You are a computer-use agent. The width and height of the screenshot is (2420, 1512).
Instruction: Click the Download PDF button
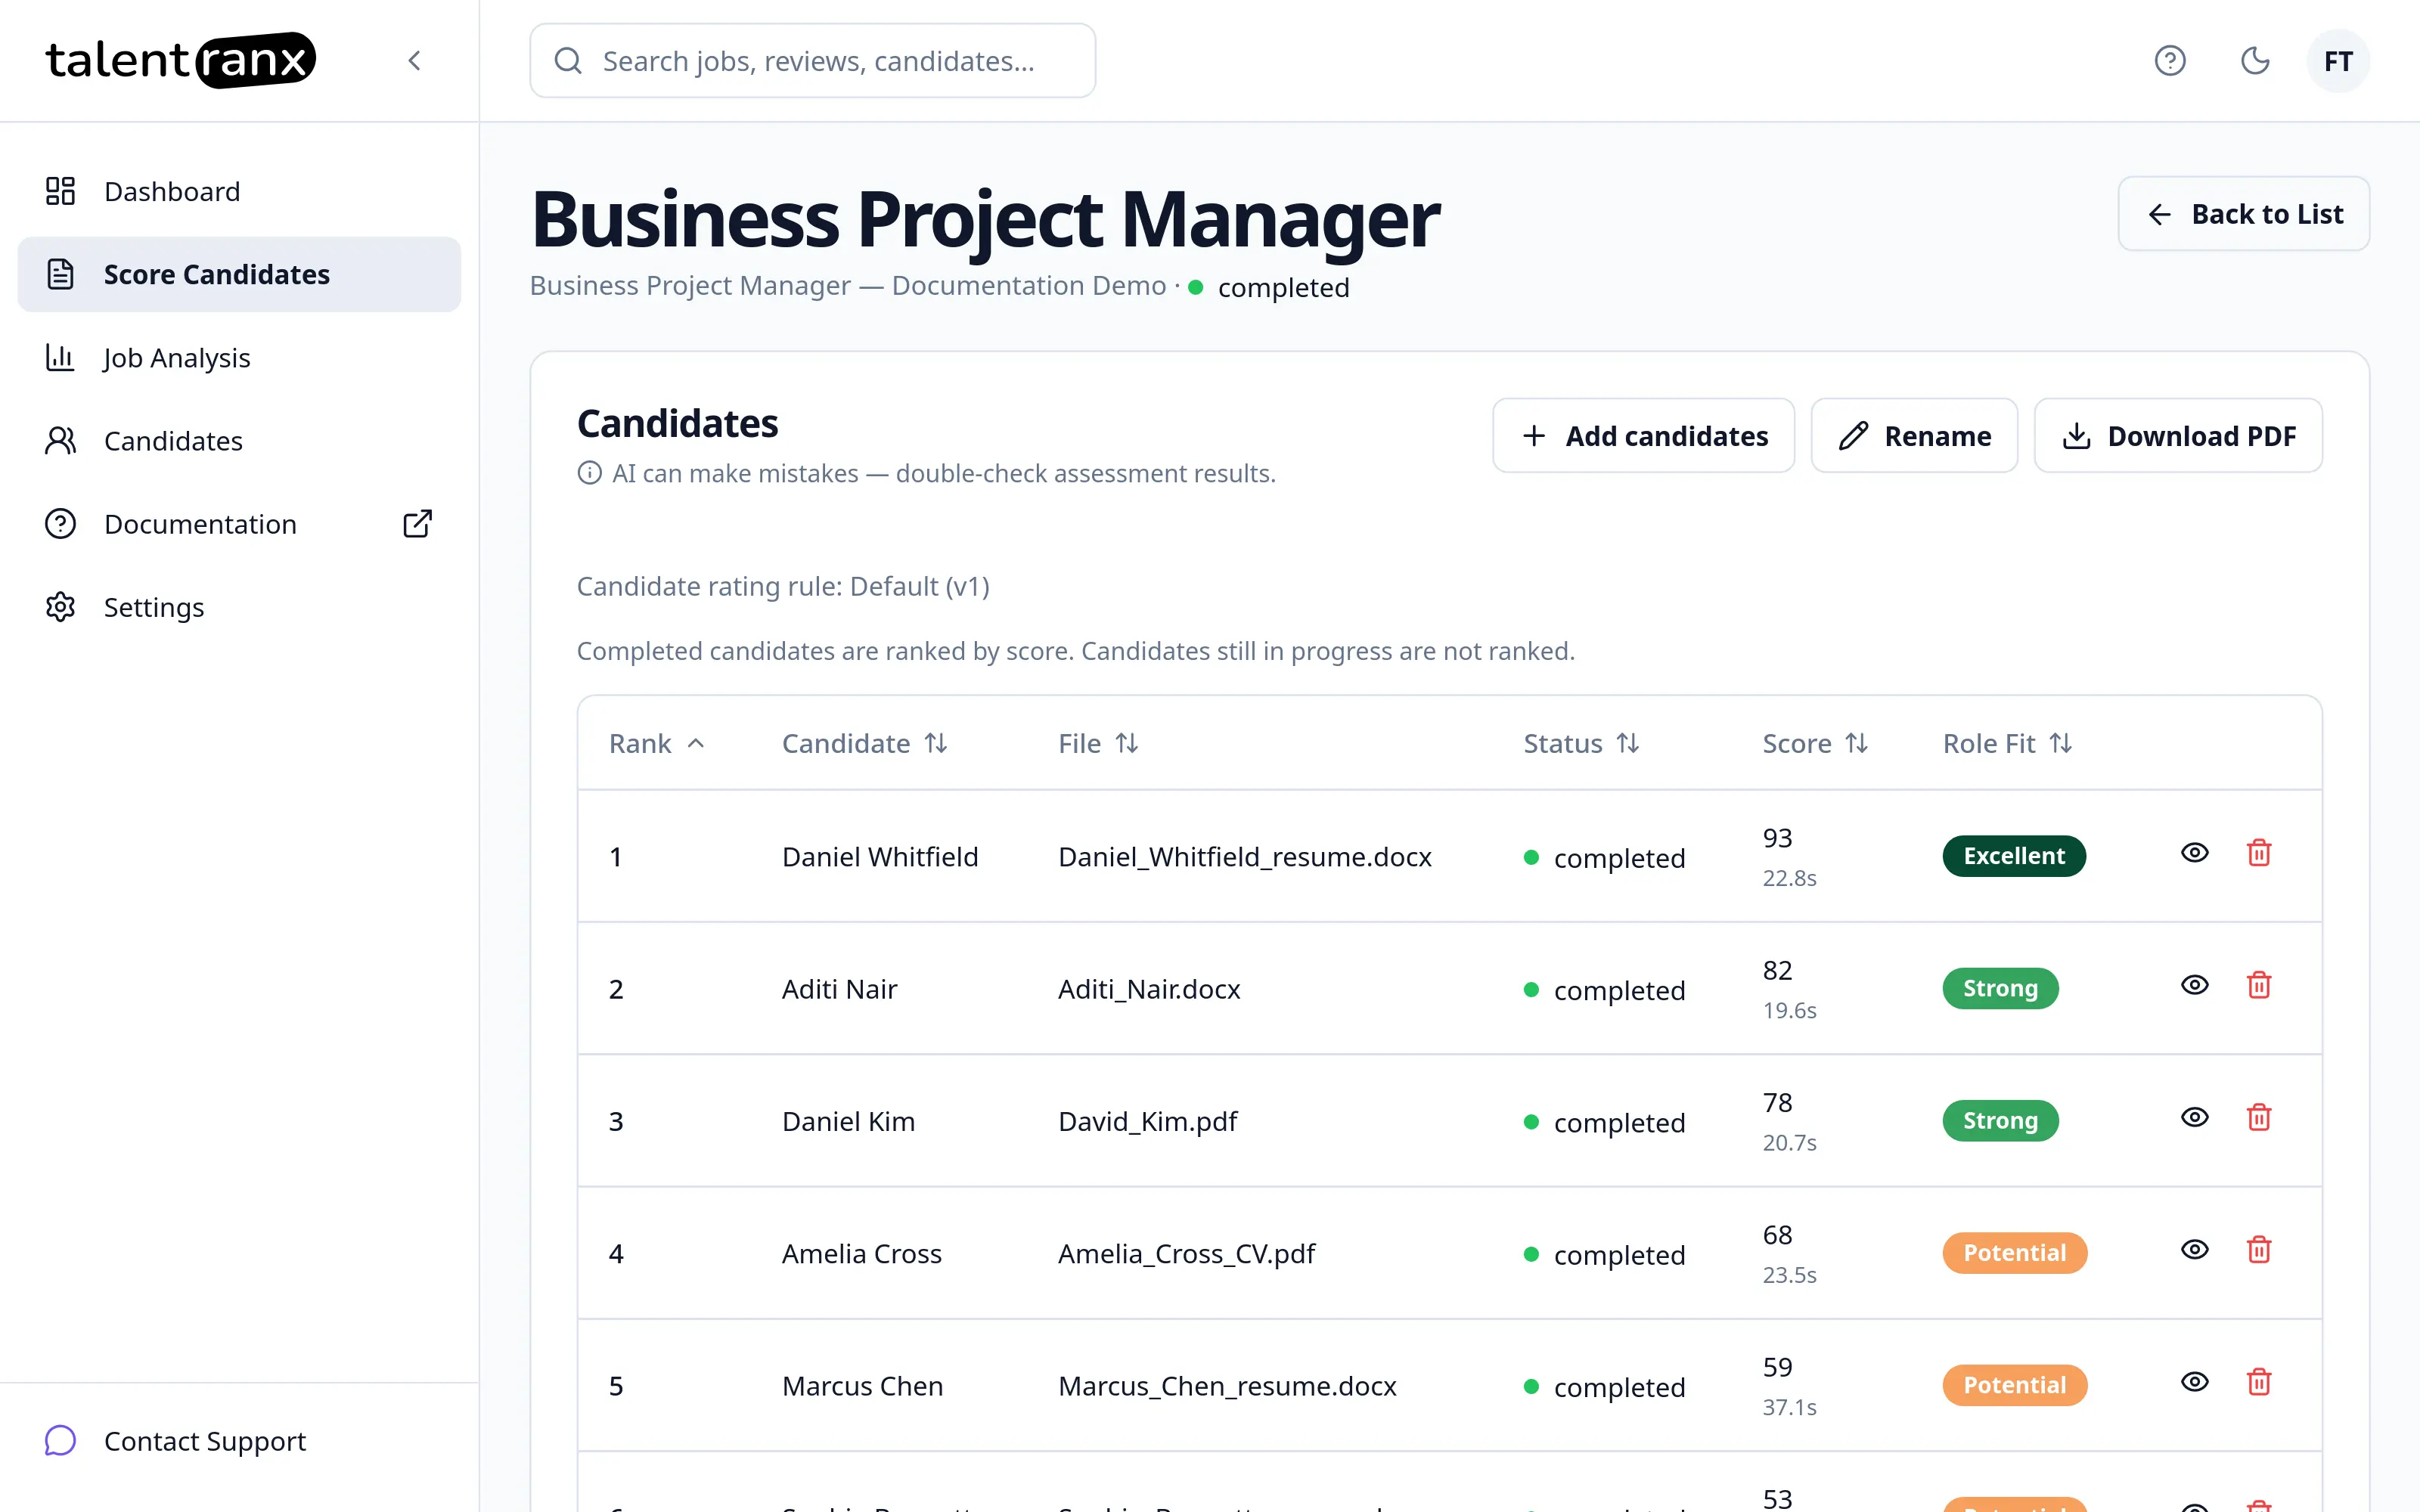pyautogui.click(x=2178, y=436)
